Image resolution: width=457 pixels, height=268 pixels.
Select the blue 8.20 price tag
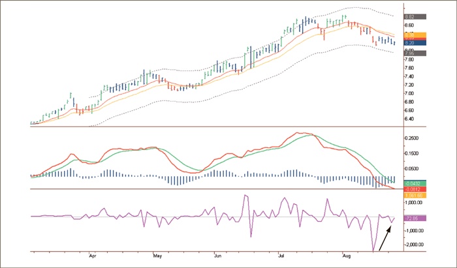[415, 42]
